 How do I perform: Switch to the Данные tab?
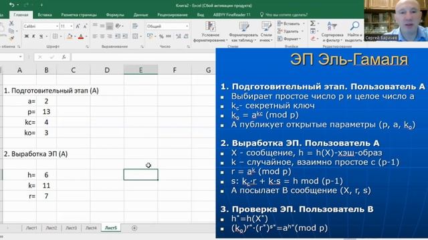(x=141, y=15)
